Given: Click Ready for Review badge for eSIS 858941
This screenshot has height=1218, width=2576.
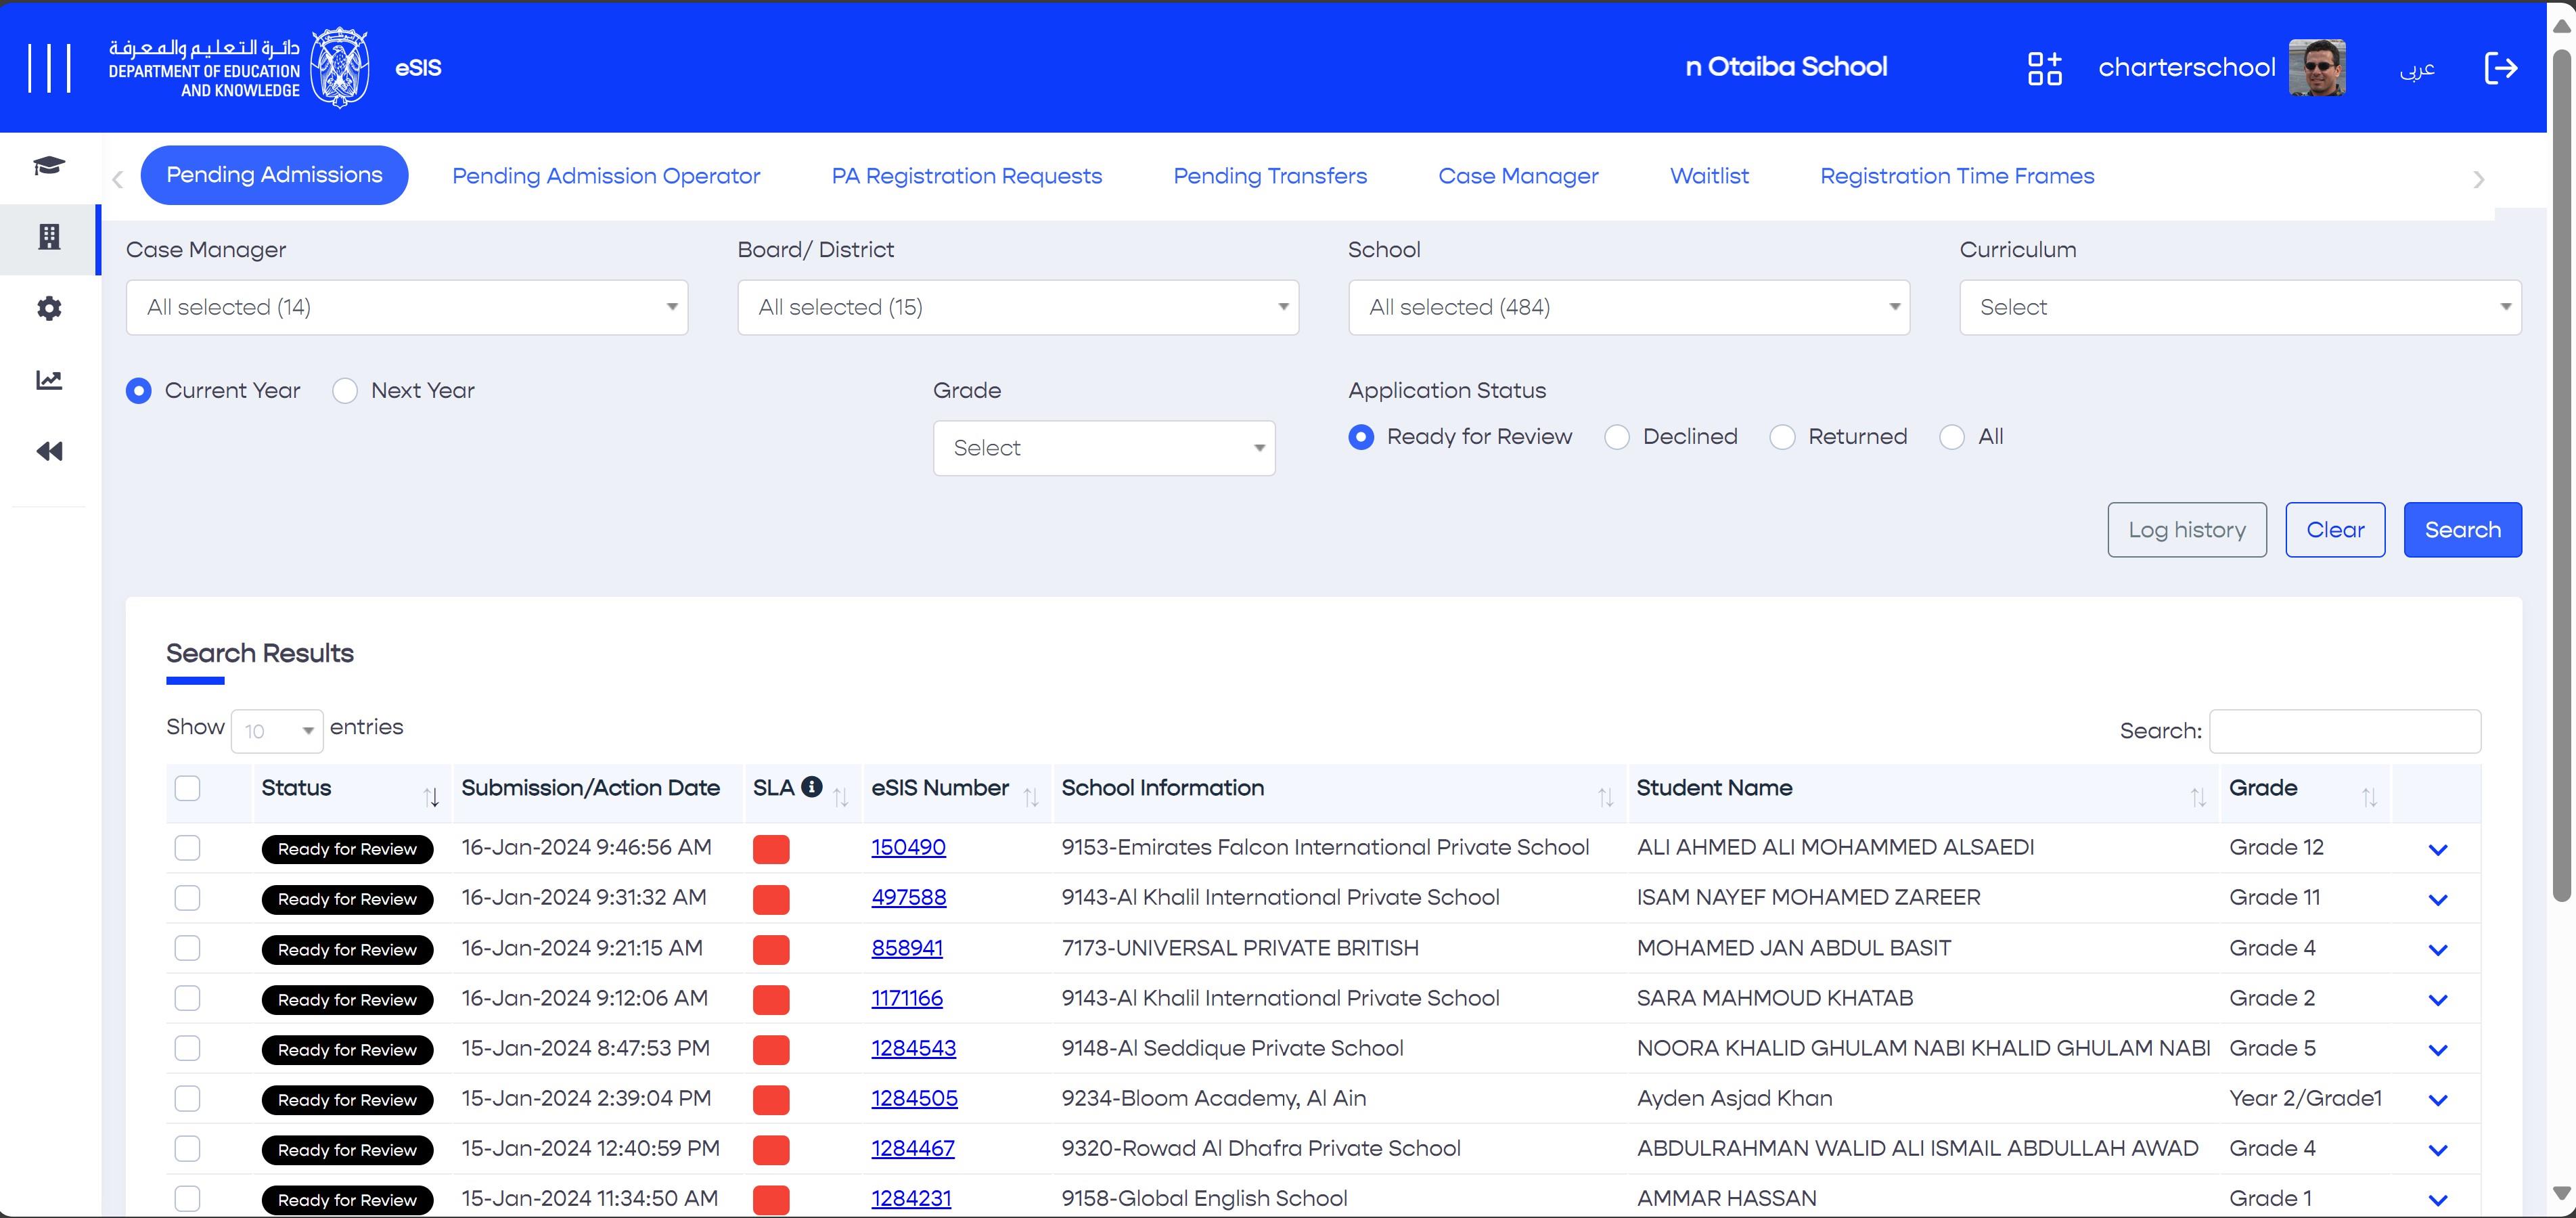Looking at the screenshot, I should [x=347, y=949].
